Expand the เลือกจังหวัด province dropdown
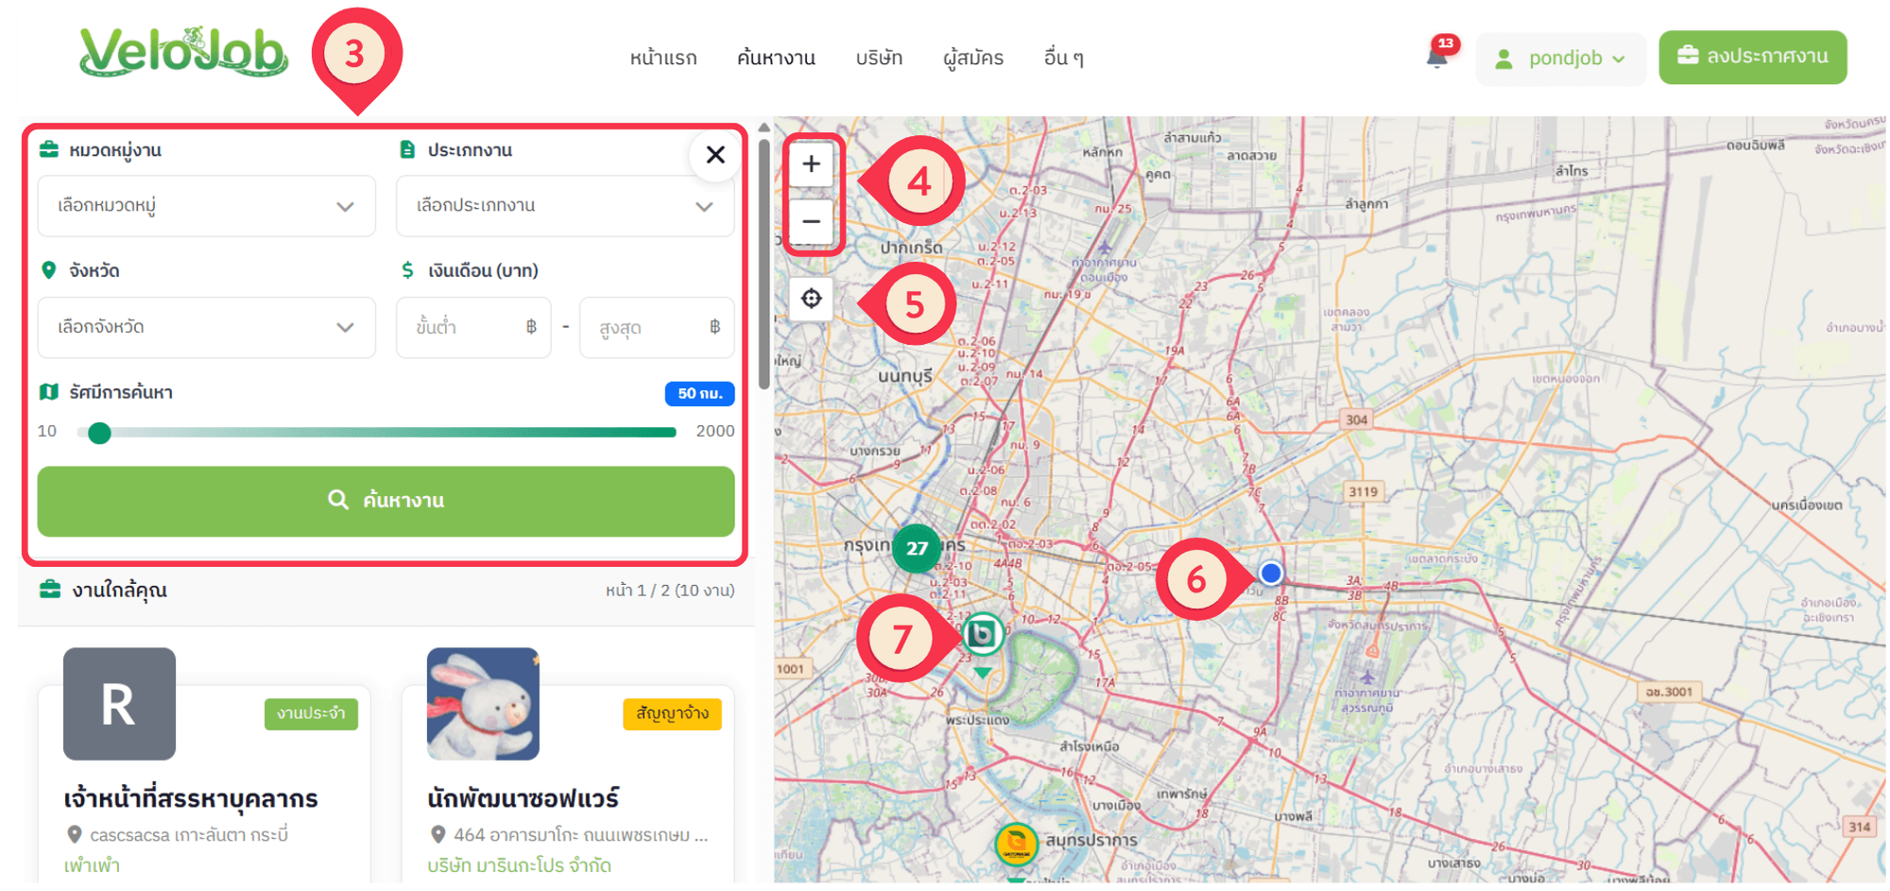Screen dimensions: 1890x891 tap(206, 327)
